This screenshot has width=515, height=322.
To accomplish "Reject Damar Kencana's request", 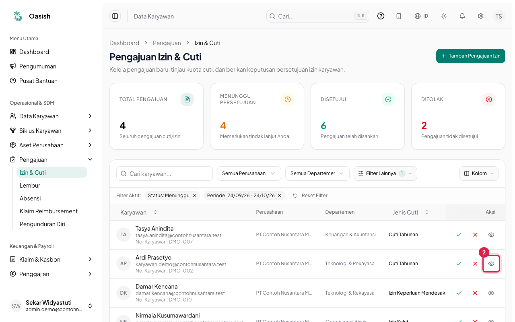I will [x=475, y=293].
